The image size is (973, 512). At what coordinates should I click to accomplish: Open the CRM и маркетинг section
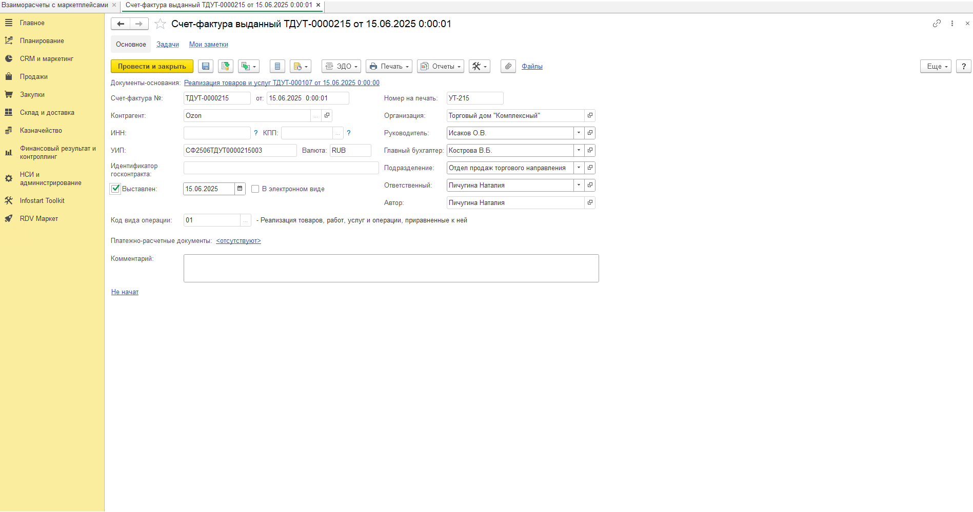[x=47, y=59]
